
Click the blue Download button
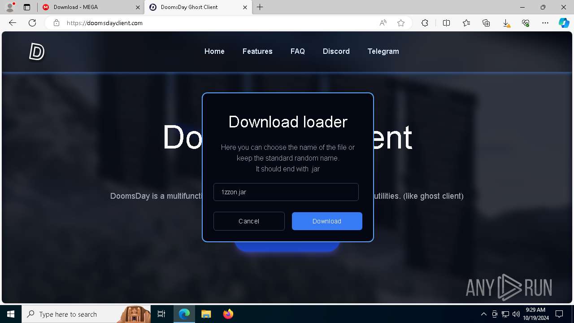tap(327, 221)
